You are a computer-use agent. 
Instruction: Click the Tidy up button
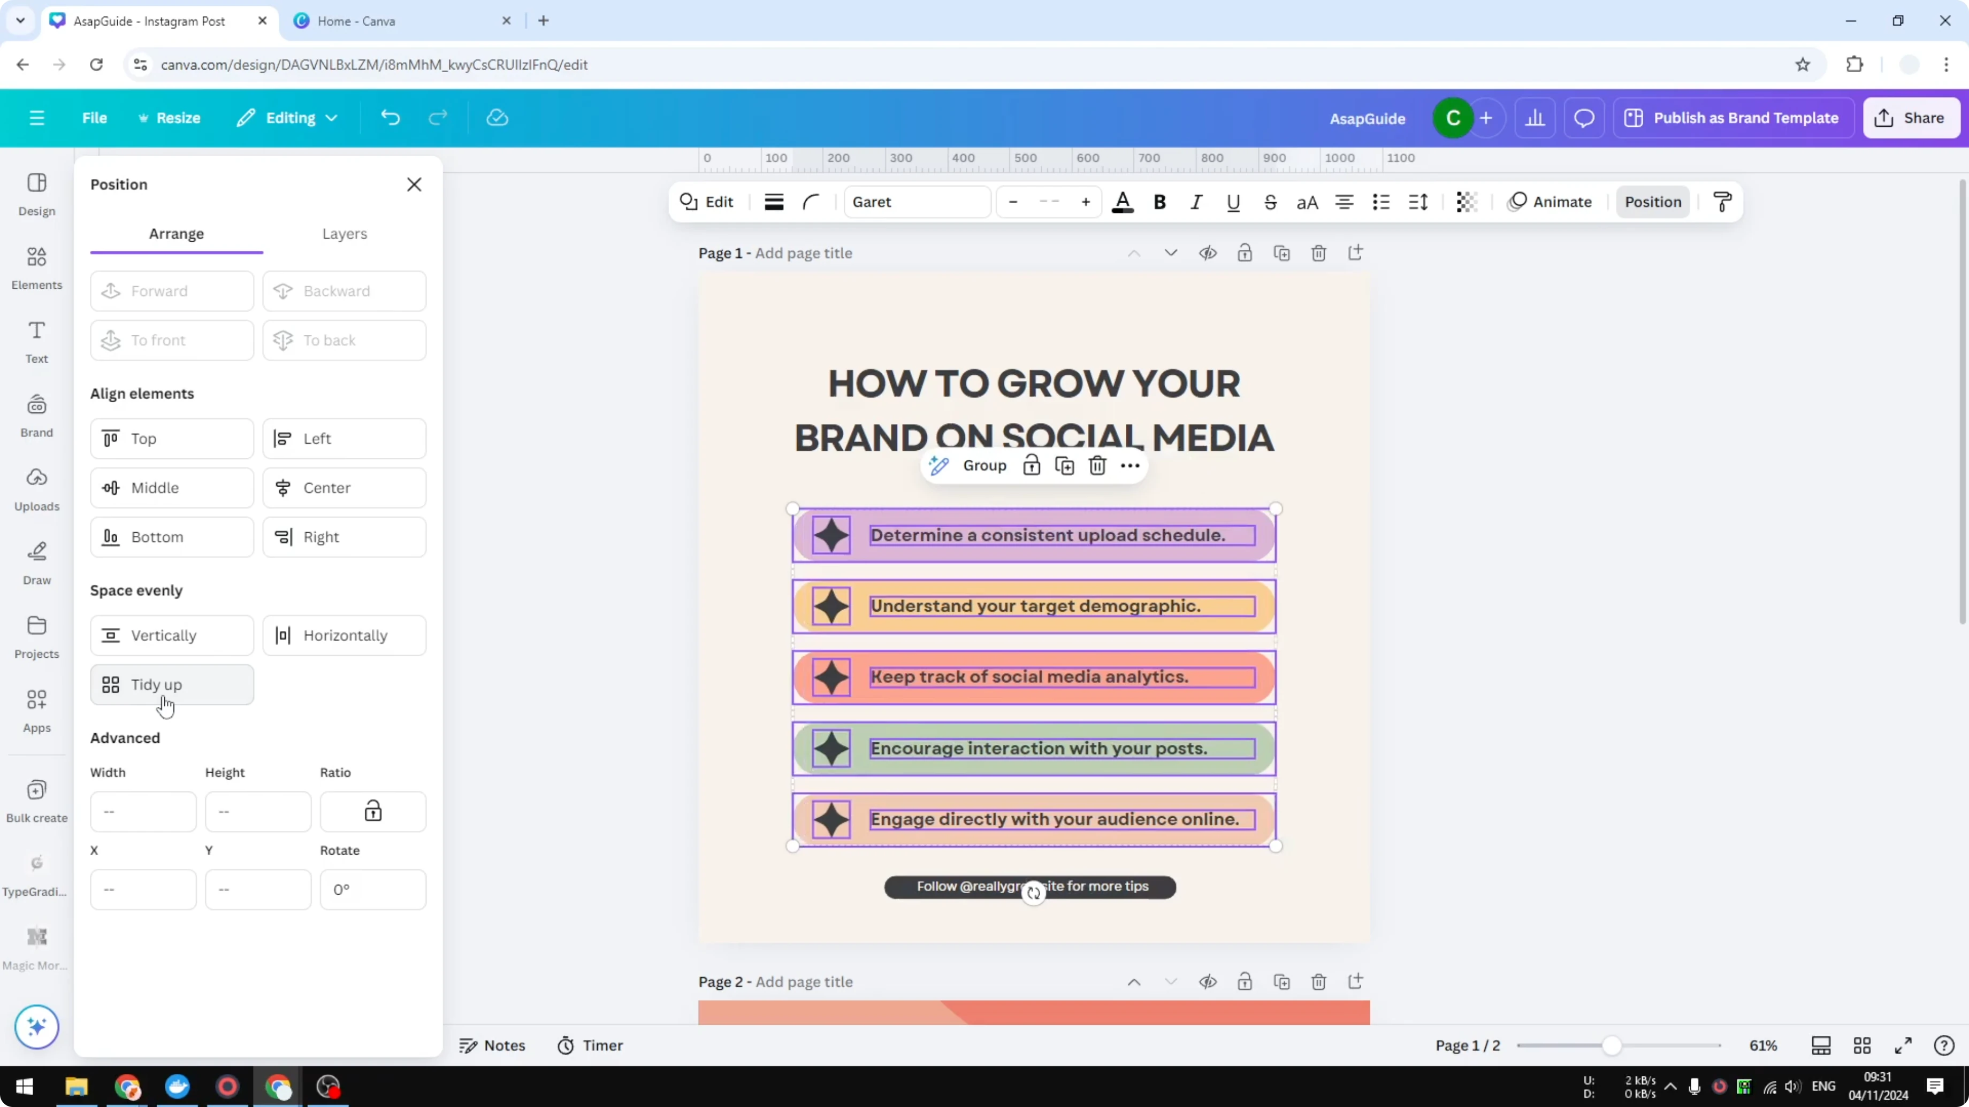pyautogui.click(x=171, y=685)
